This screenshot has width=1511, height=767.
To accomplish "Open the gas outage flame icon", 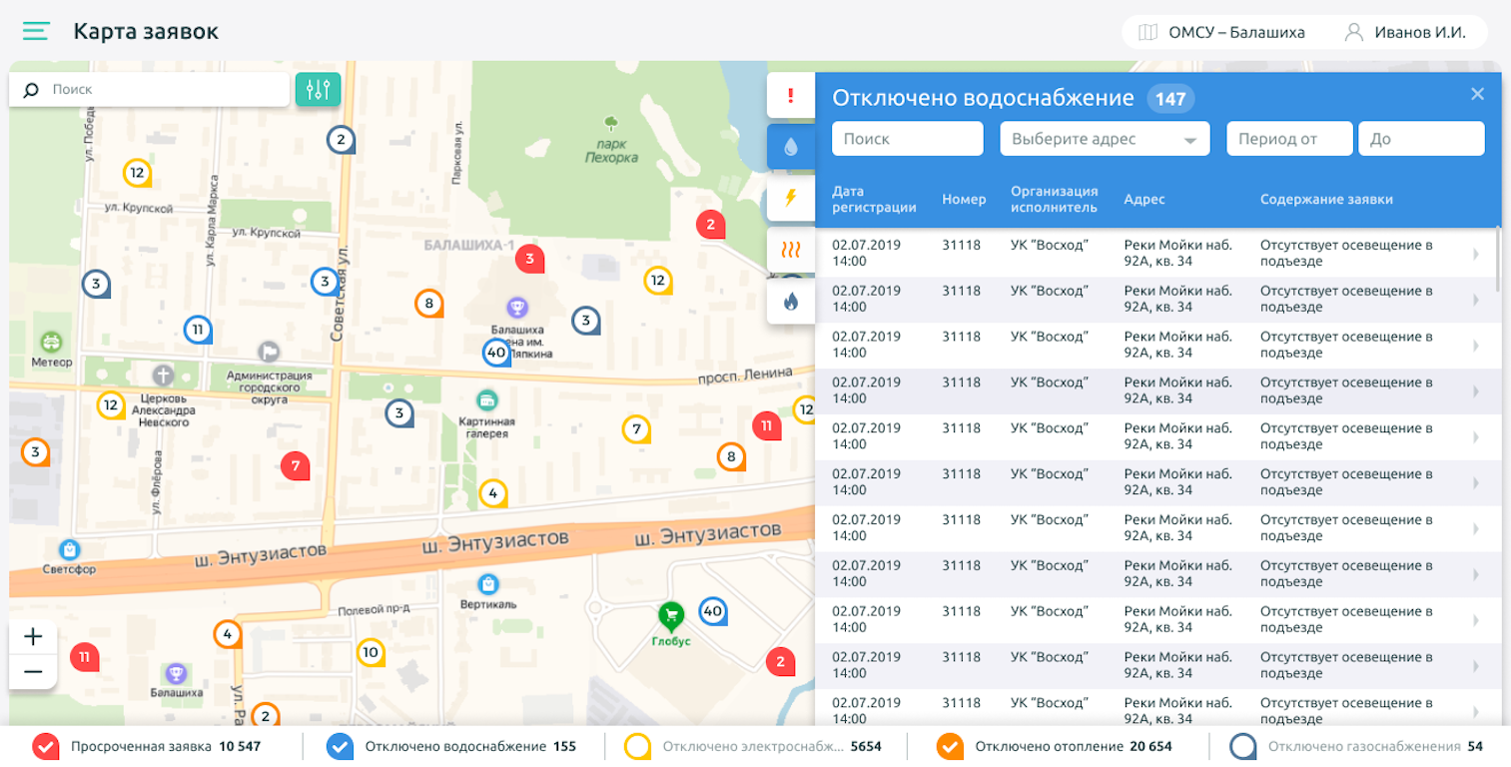I will (x=791, y=302).
